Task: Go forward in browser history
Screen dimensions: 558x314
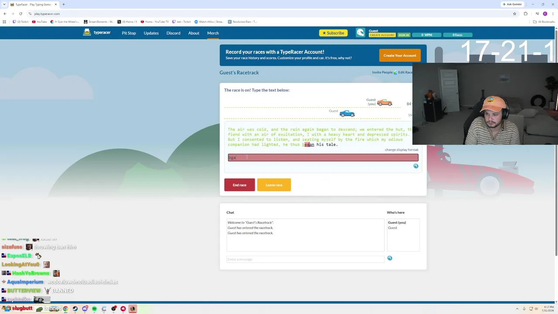Action: click(x=13, y=14)
